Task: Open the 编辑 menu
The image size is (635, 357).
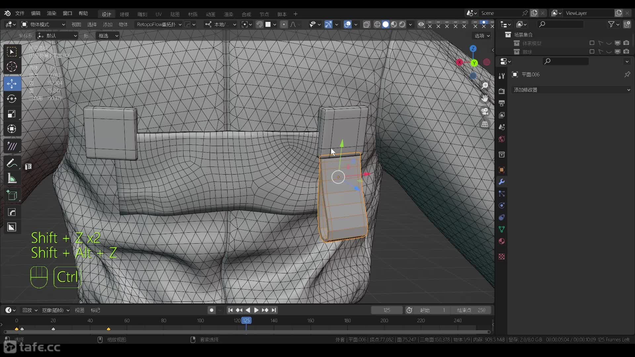Action: (x=36, y=13)
